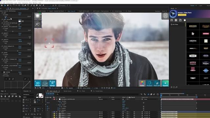The height and width of the screenshot is (118, 210).
Task: Select the CREATIVE title thumbnail
Action: pos(193,41)
